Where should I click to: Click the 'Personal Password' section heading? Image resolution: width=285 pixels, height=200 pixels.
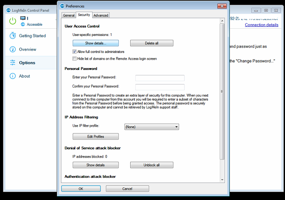point(81,68)
